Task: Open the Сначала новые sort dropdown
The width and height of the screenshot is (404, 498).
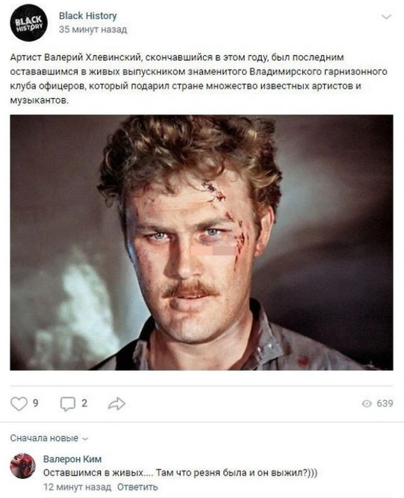Action: point(49,438)
